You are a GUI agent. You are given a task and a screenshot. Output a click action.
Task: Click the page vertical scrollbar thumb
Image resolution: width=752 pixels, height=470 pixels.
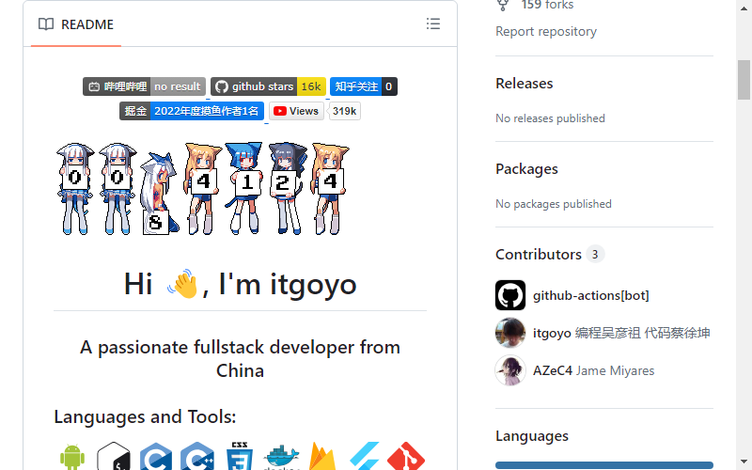point(744,80)
